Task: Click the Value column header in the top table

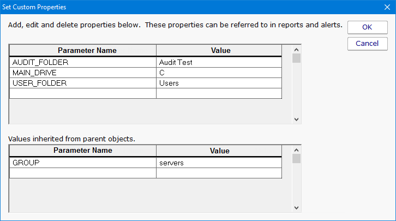Action: [x=219, y=51]
